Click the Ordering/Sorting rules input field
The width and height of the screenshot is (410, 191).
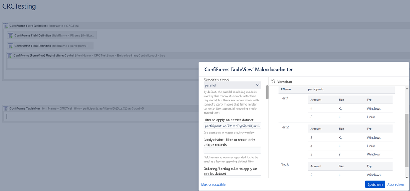pyautogui.click(x=232, y=177)
